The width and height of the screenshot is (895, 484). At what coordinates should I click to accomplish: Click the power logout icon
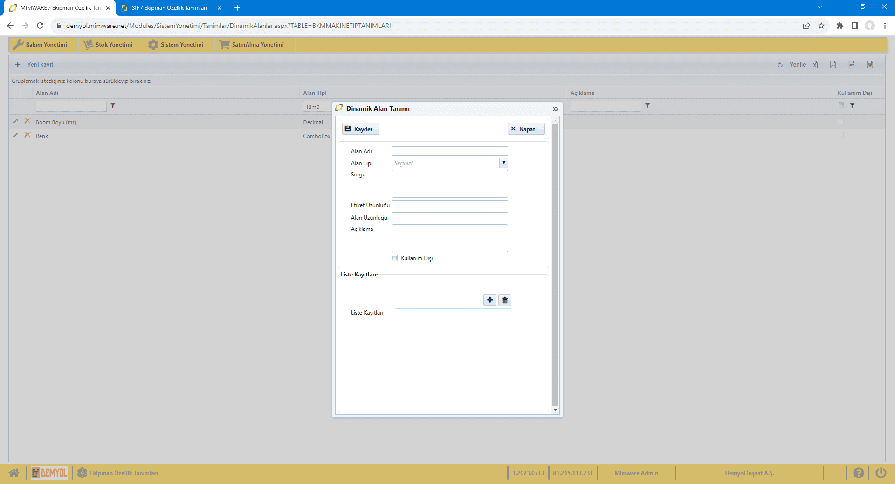880,473
